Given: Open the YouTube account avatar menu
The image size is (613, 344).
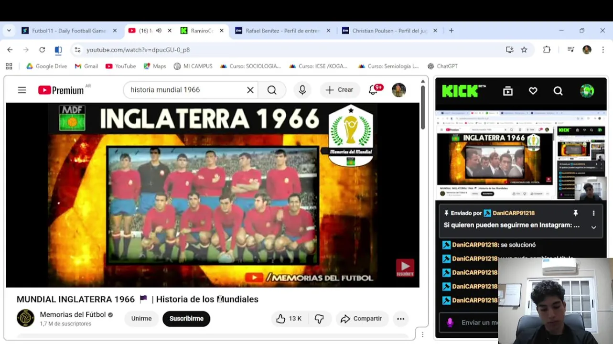Looking at the screenshot, I should pyautogui.click(x=399, y=90).
